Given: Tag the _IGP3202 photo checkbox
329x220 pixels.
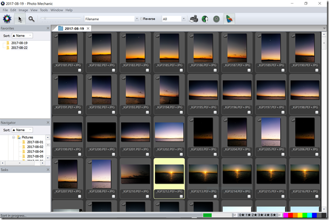Looking at the screenshot, I should 181,154.
